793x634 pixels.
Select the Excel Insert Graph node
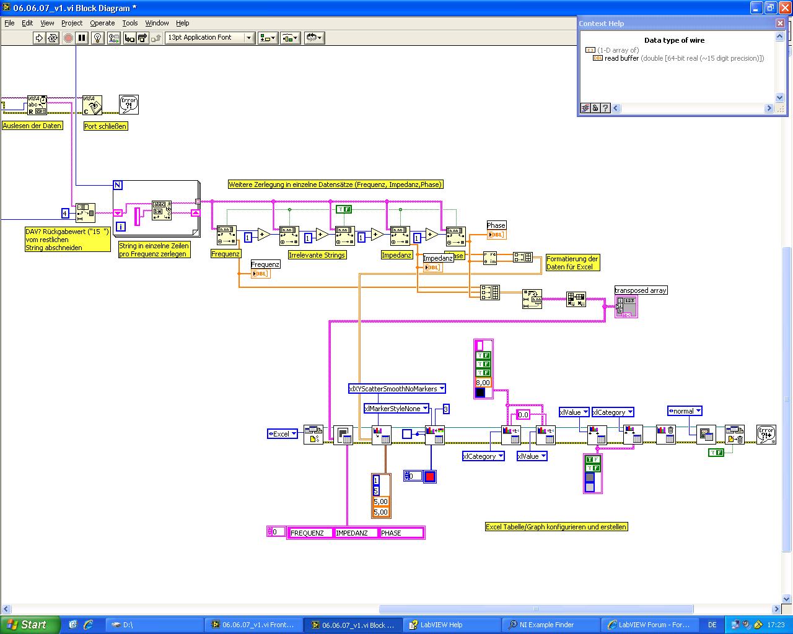pyautogui.click(x=382, y=435)
